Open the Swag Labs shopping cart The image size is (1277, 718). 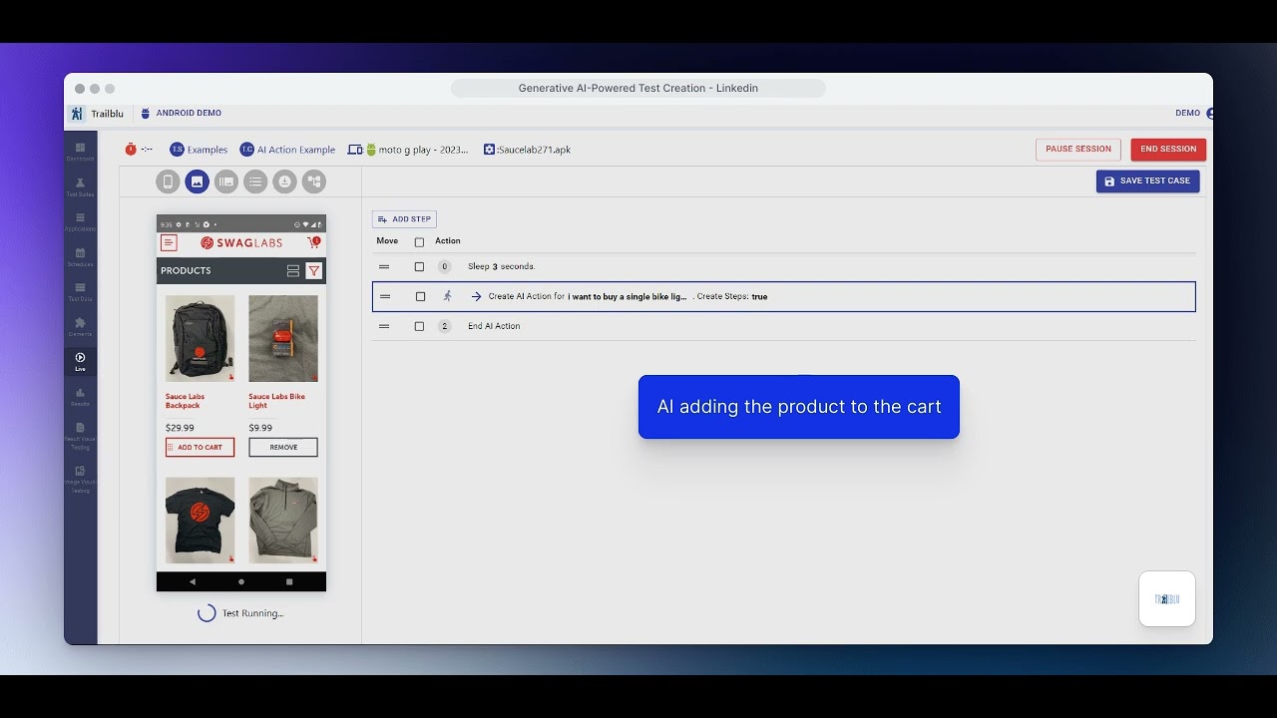coord(314,242)
